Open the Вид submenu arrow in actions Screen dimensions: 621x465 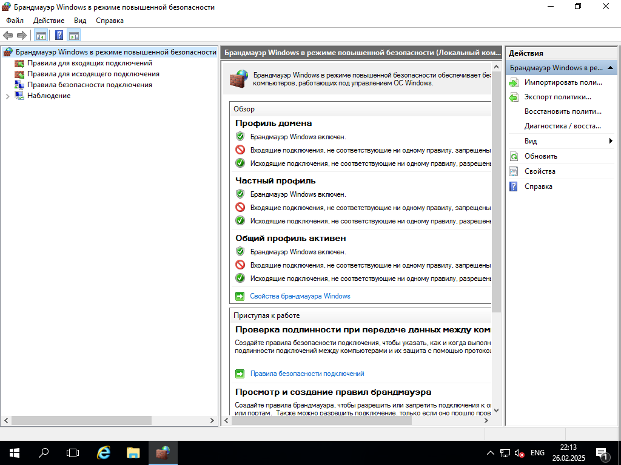point(611,140)
